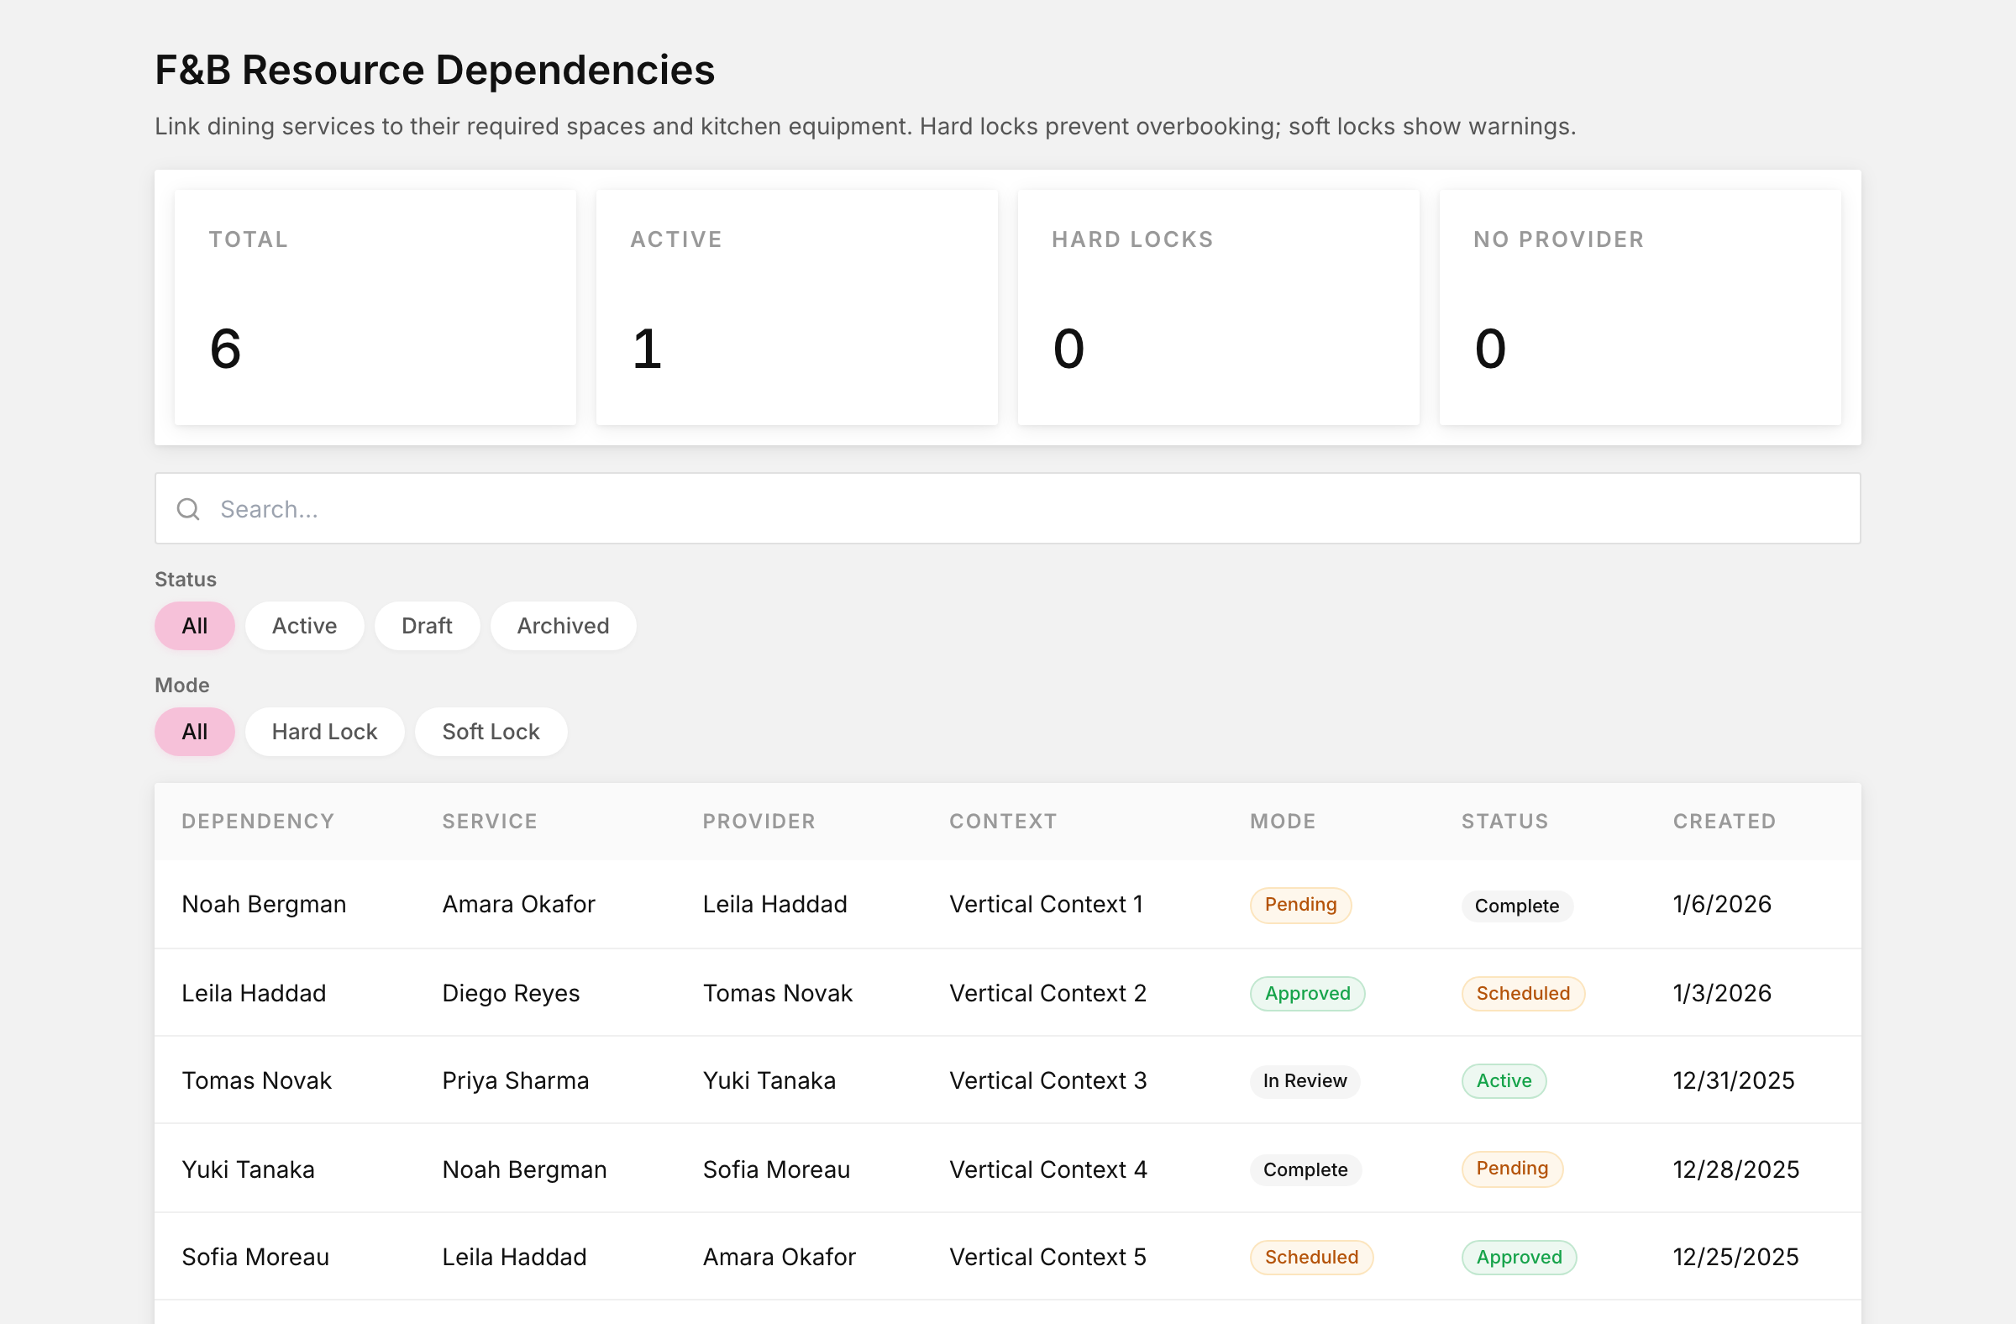Image resolution: width=2016 pixels, height=1324 pixels.
Task: Click Noah Bergman in Dependency column
Action: 265,905
